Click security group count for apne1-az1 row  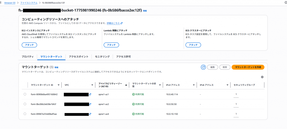[x=236, y=94]
